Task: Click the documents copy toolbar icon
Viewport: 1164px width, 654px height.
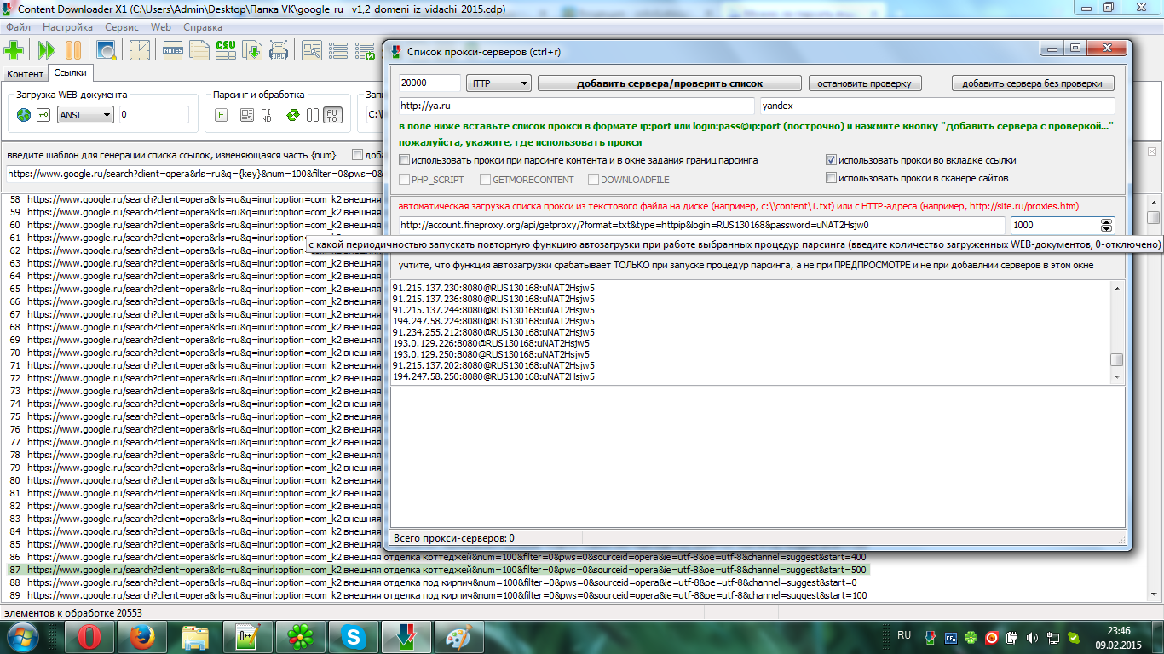Action: (199, 50)
